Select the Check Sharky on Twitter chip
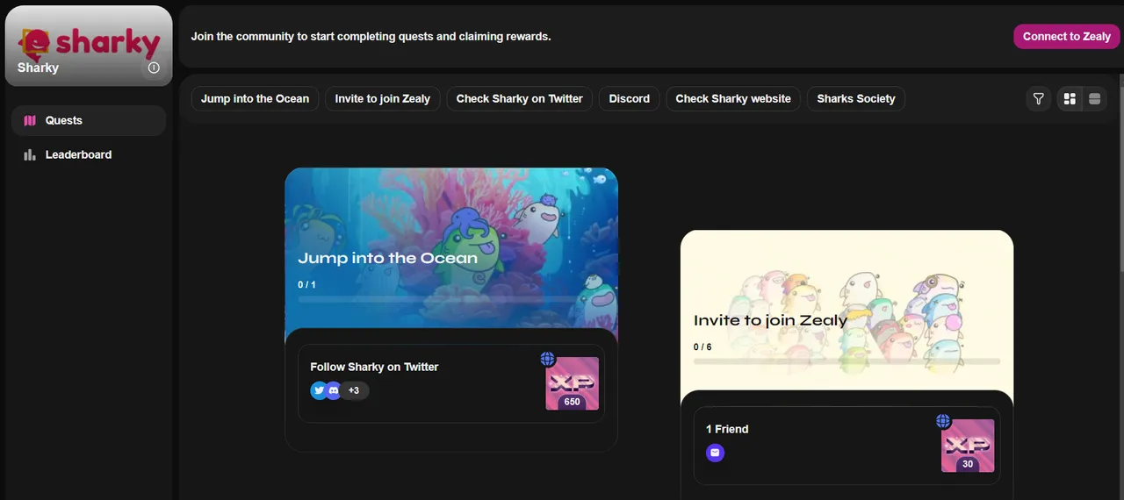The height and width of the screenshot is (500, 1124). pyautogui.click(x=520, y=99)
